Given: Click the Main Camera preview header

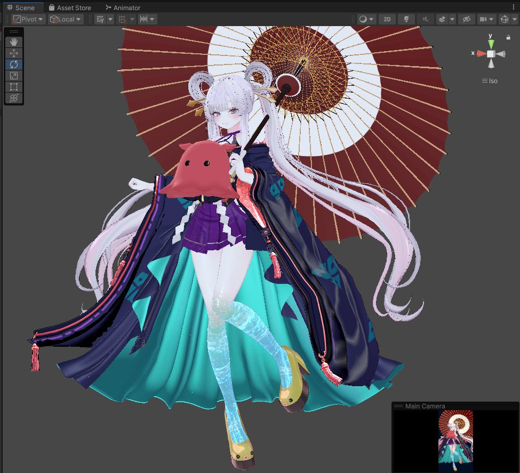Looking at the screenshot, I should (455, 406).
